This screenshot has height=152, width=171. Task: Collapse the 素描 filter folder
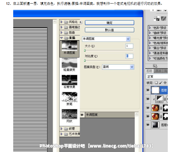[62, 38]
